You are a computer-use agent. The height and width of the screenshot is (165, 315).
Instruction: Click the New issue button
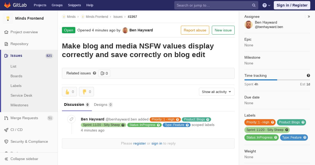223,30
